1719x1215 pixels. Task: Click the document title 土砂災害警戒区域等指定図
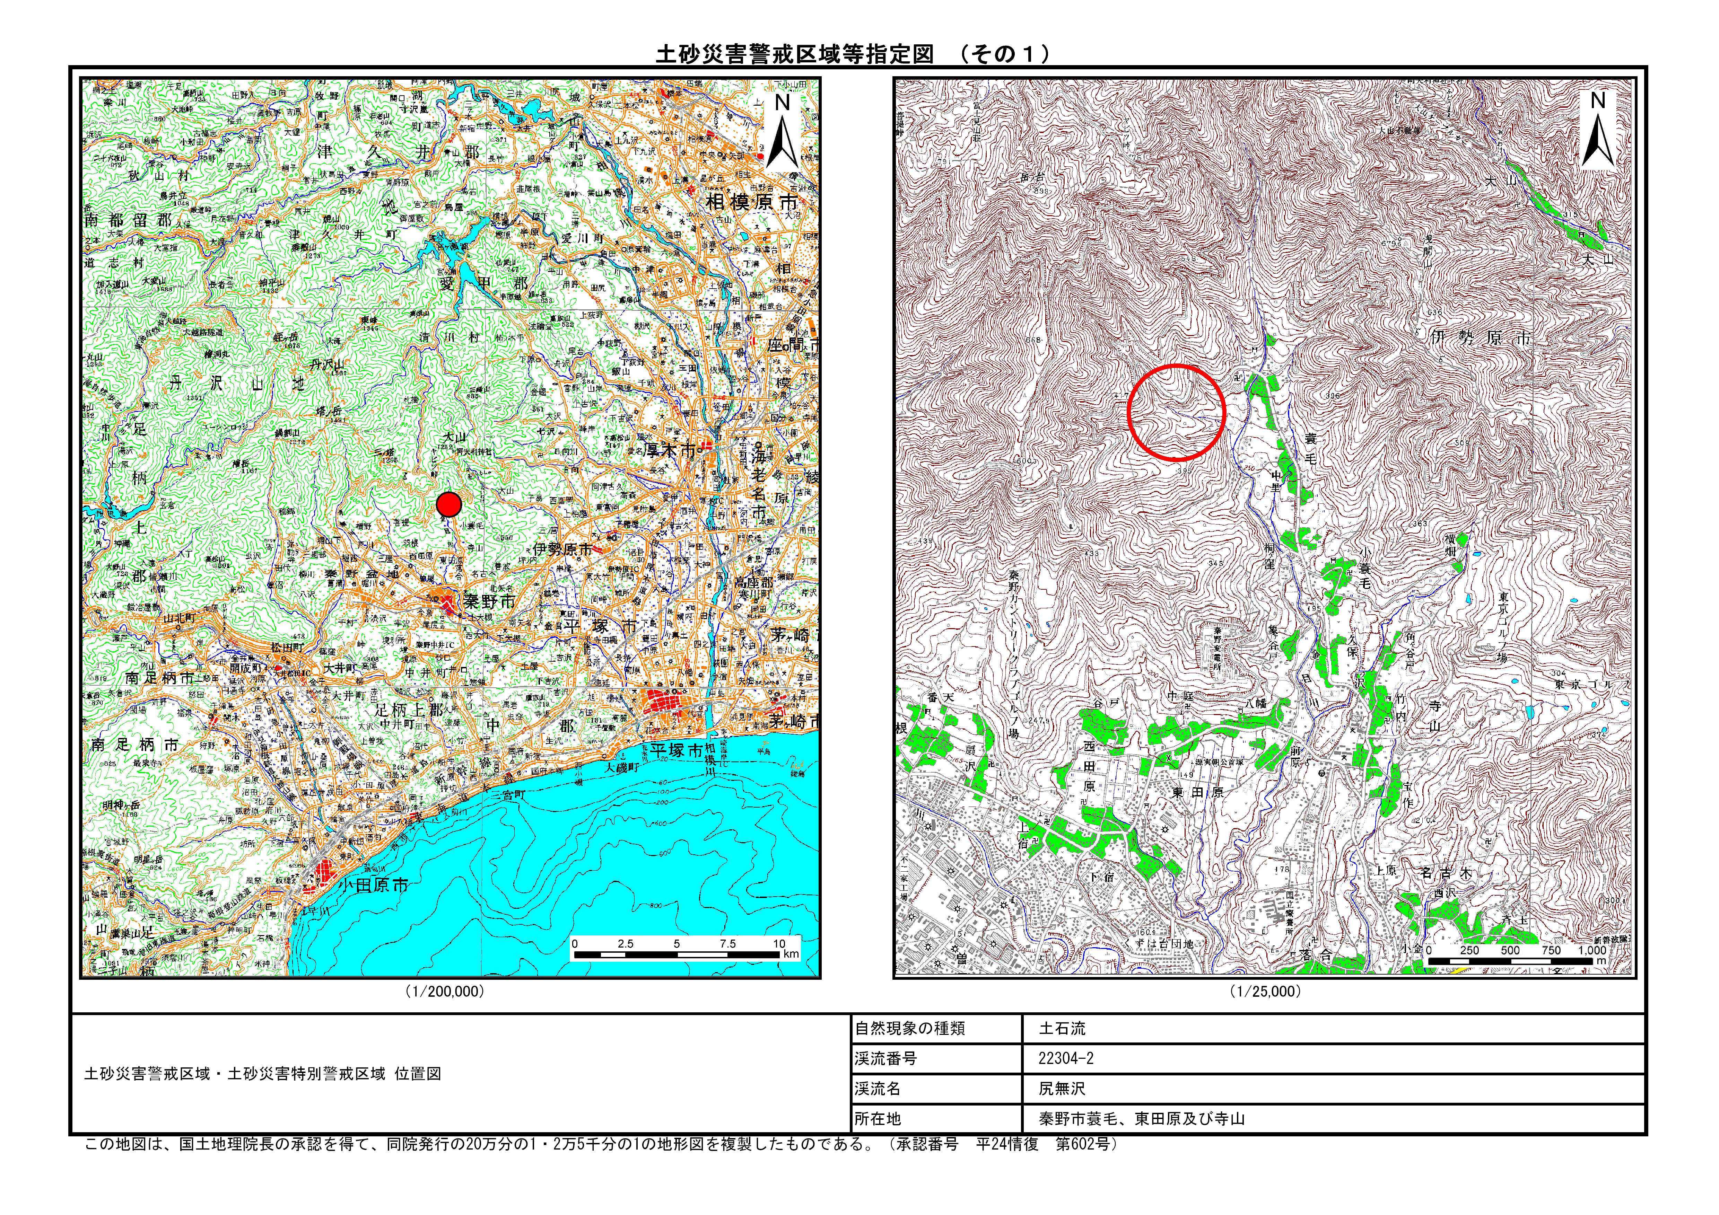coord(794,54)
